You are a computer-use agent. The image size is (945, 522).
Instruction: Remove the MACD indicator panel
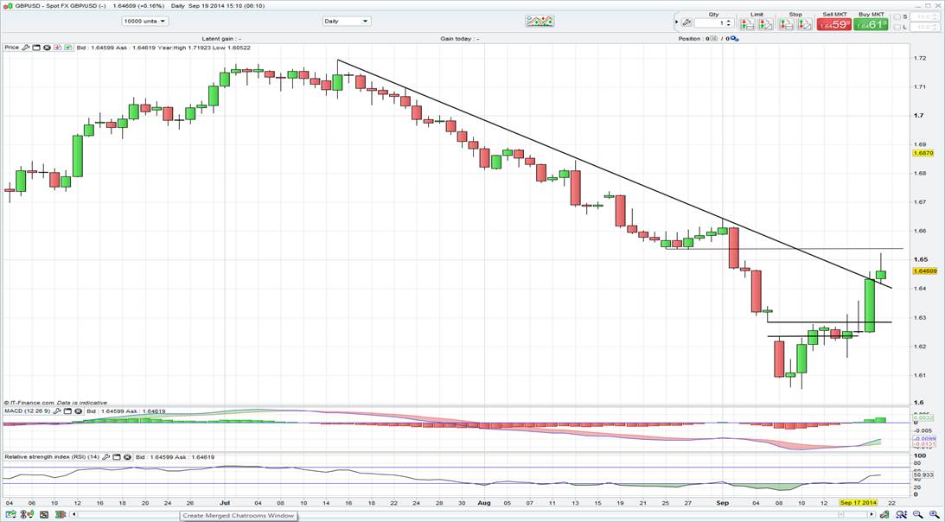click(76, 411)
